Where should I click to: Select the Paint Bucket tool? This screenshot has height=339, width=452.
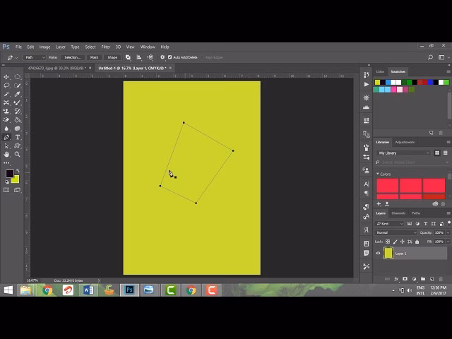[x=18, y=120]
